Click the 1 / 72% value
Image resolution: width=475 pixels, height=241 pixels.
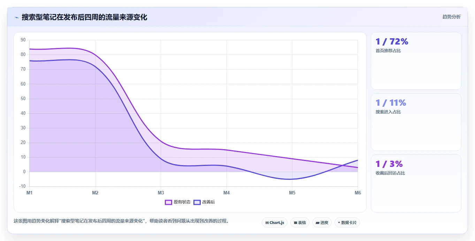392,42
